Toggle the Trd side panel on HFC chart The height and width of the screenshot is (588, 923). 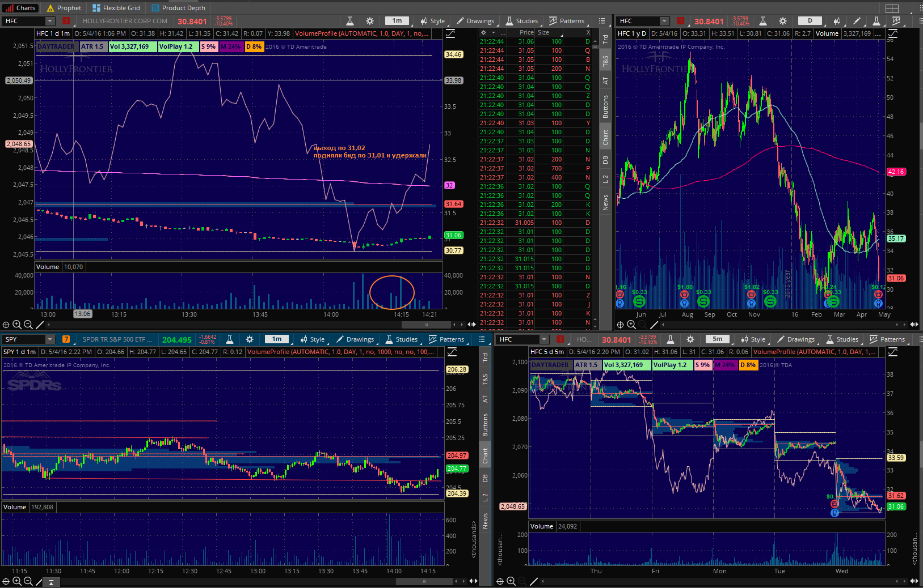(605, 39)
